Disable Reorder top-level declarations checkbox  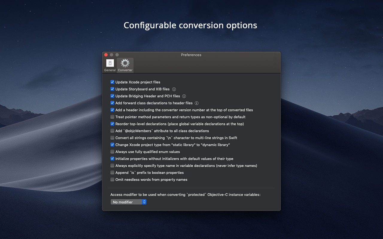pyautogui.click(x=112, y=124)
